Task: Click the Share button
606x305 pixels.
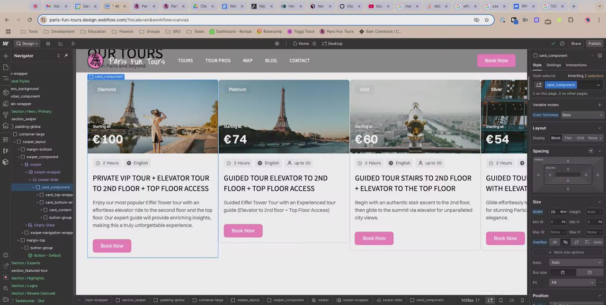Action: pyautogui.click(x=576, y=44)
